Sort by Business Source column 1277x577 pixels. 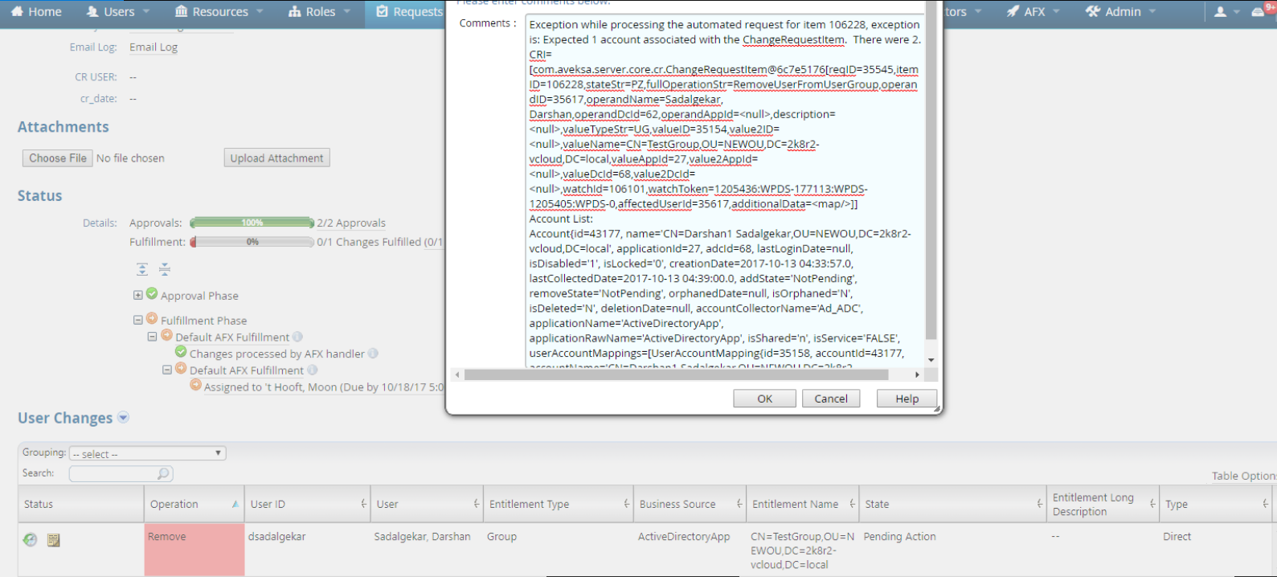pos(690,504)
